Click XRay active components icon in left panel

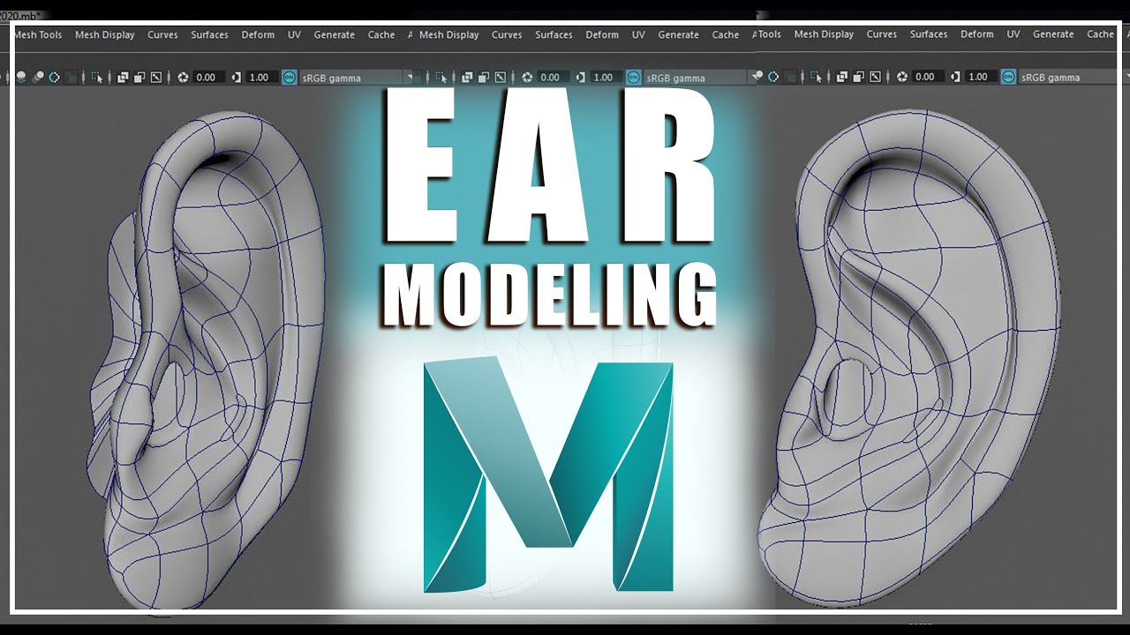point(139,77)
